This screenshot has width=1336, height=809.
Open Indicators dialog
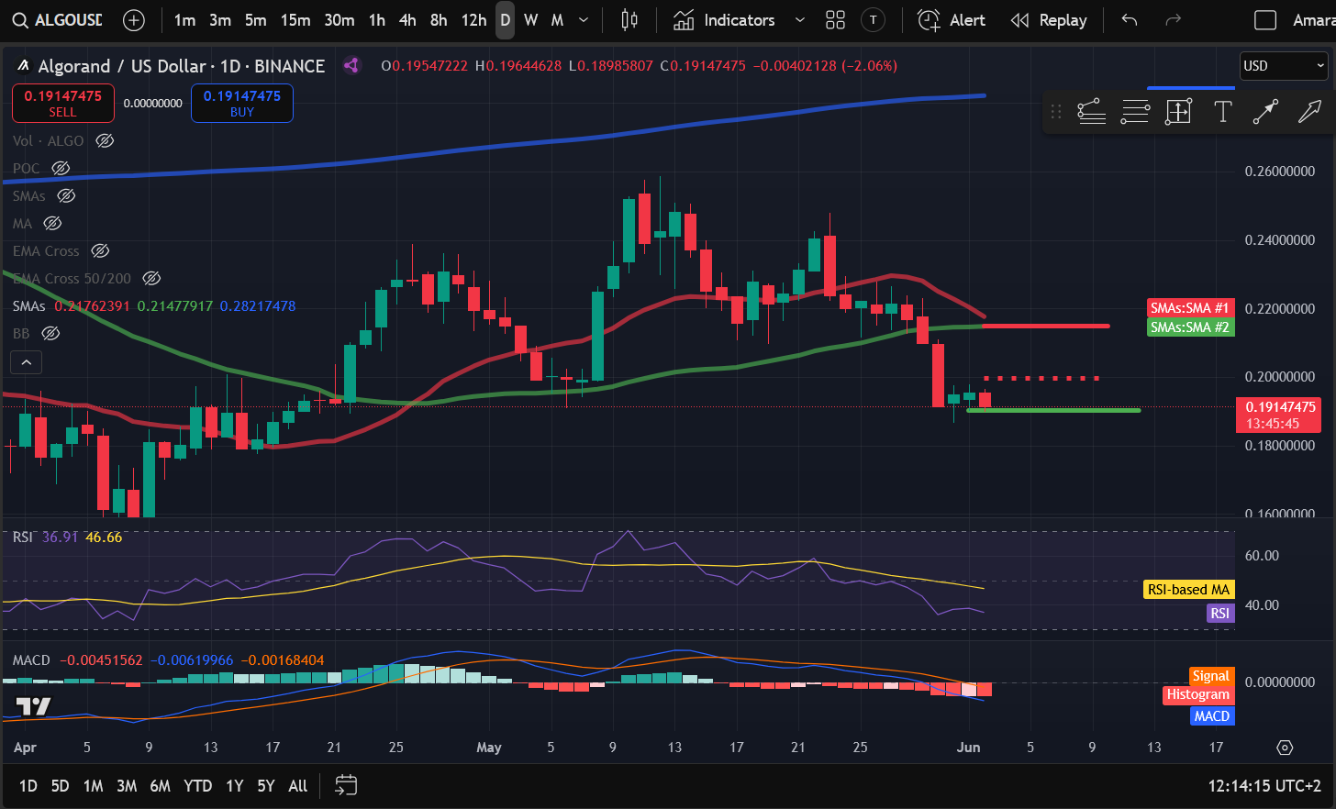[724, 20]
